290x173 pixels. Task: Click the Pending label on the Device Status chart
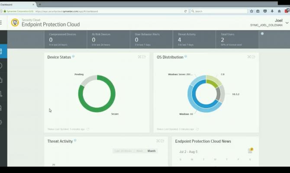click(x=79, y=74)
